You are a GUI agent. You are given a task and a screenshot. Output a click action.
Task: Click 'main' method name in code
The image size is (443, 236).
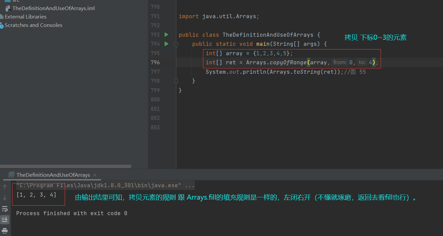263,44
